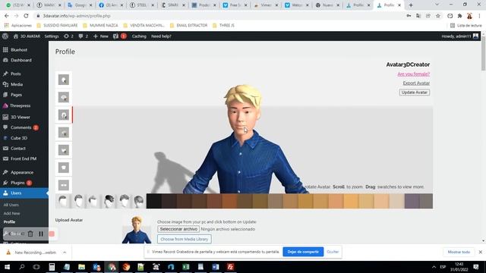This screenshot has height=273, width=486.
Task: Open the Howdy admin account menu
Action: (460, 36)
